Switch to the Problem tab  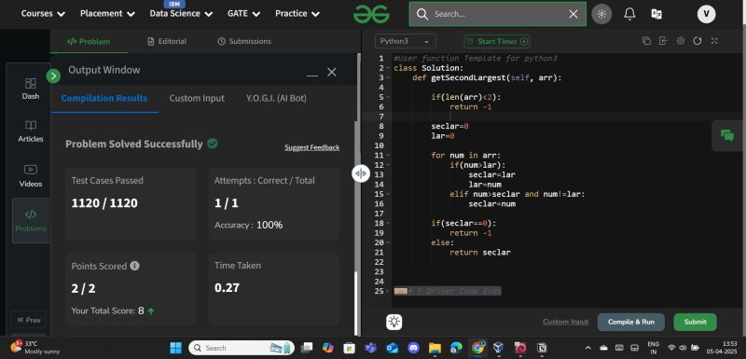coord(89,41)
